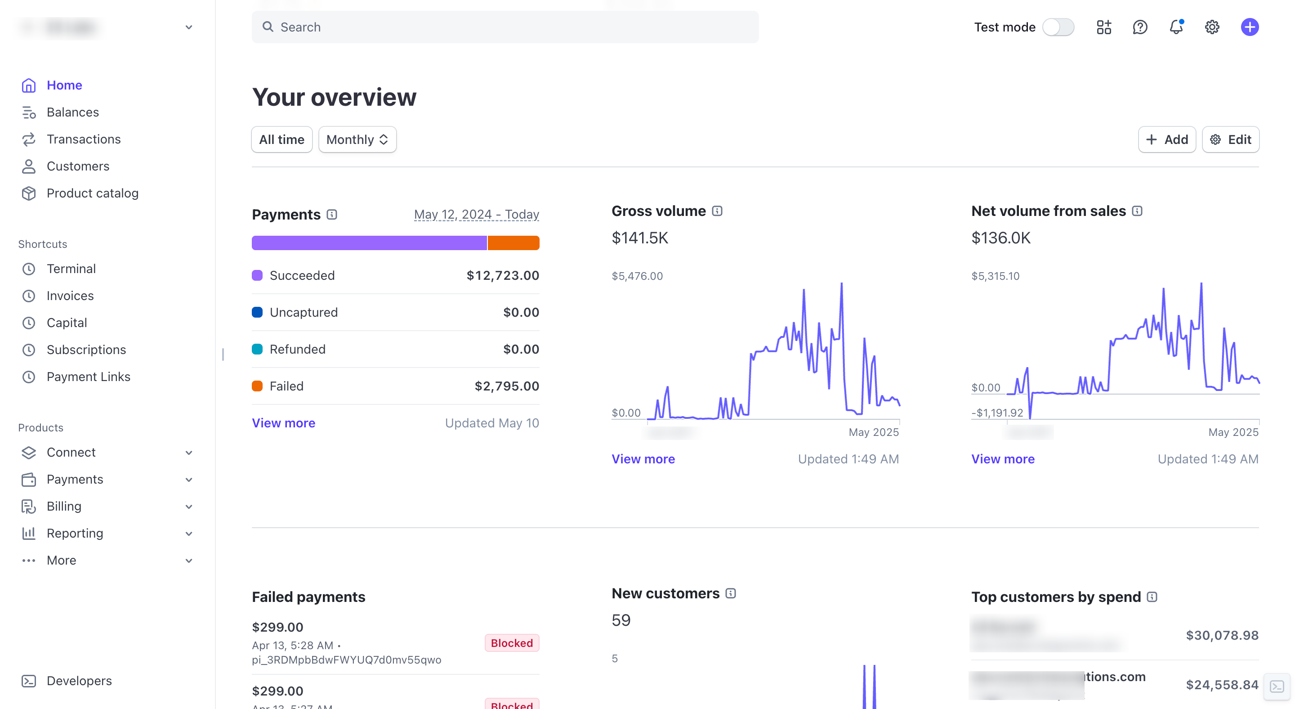The width and height of the screenshot is (1295, 709).
Task: Open failed payment pi_3RDMpbBdwFWYUQ7d0mv55qwo
Action: point(395,643)
